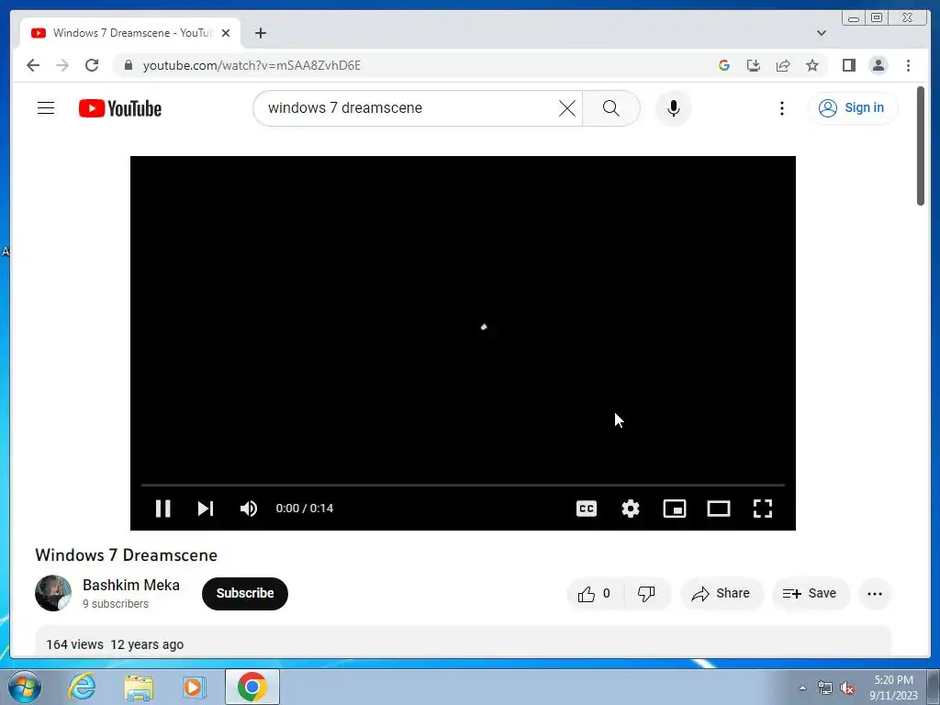
Task: Open Google icon in address bar
Action: [724, 65]
